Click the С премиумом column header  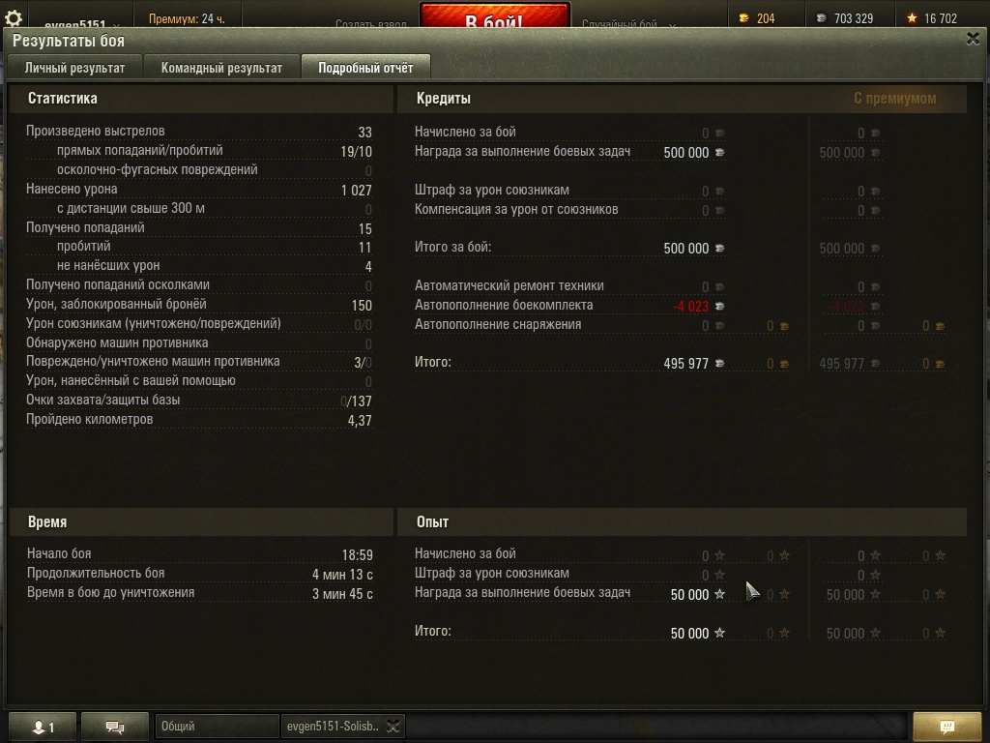894,99
